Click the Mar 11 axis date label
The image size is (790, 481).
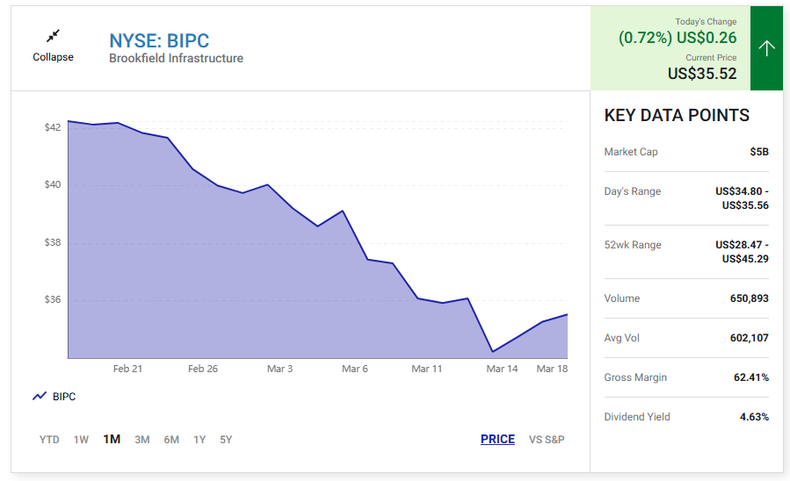click(427, 369)
